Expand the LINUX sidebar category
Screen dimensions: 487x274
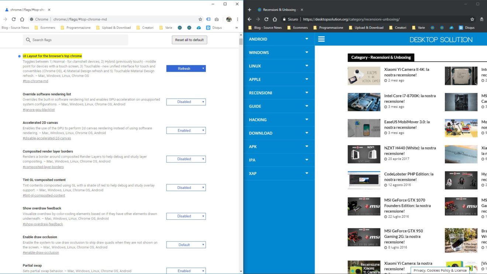click(x=279, y=66)
